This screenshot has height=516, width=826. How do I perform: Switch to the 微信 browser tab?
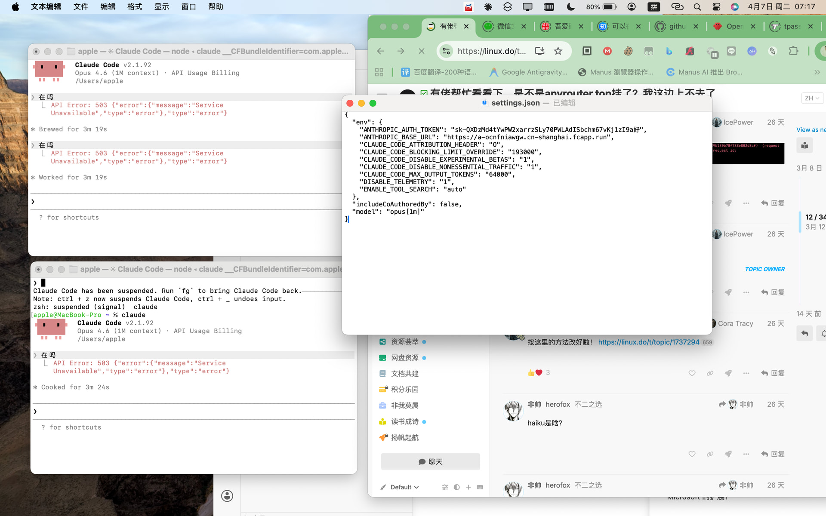[x=505, y=26]
